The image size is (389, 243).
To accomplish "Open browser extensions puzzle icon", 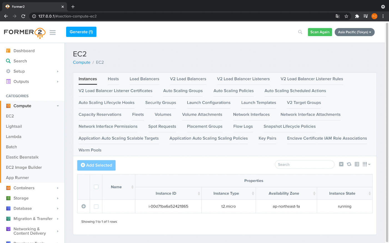I will pyautogui.click(x=357, y=16).
